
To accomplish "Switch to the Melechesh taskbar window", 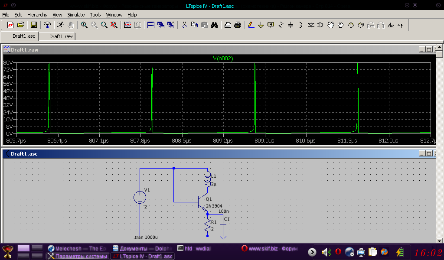I will tap(77, 248).
